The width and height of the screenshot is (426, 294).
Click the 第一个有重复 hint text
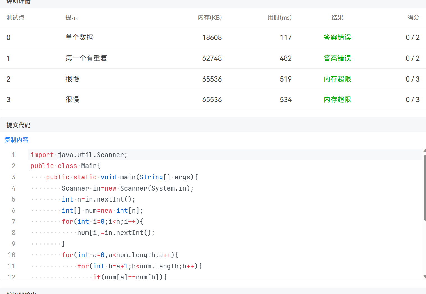tap(86, 58)
